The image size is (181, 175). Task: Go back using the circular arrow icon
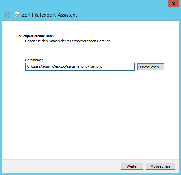pos(7,15)
